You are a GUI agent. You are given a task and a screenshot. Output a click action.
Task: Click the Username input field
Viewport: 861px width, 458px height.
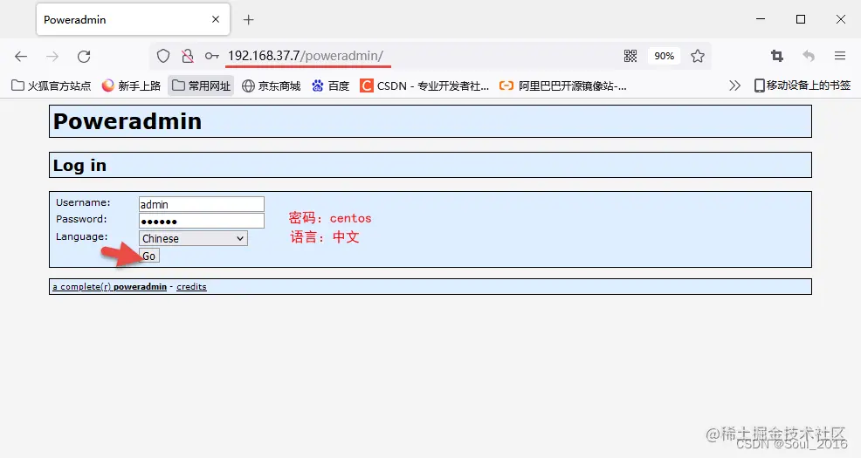pyautogui.click(x=202, y=204)
